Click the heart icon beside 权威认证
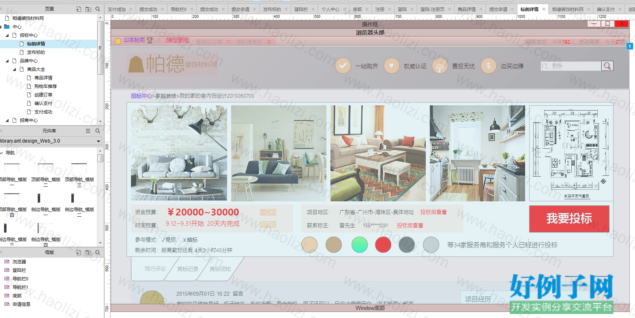The width and height of the screenshot is (635, 318). click(x=391, y=66)
